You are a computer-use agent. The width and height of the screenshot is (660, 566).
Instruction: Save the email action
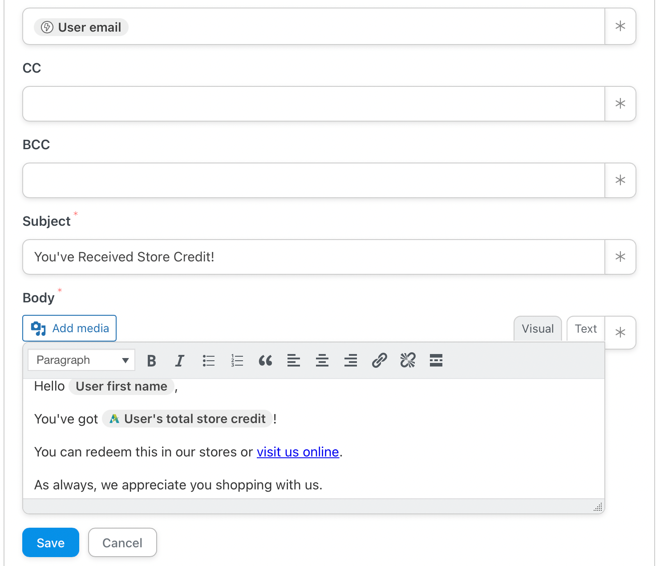[x=51, y=542]
